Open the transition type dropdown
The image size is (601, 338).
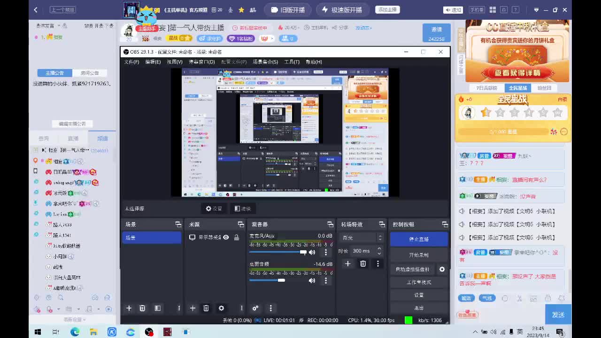pyautogui.click(x=362, y=238)
